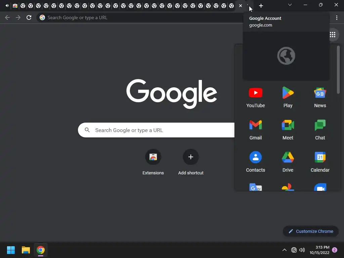
Task: Reload the current page
Action: pyautogui.click(x=29, y=17)
